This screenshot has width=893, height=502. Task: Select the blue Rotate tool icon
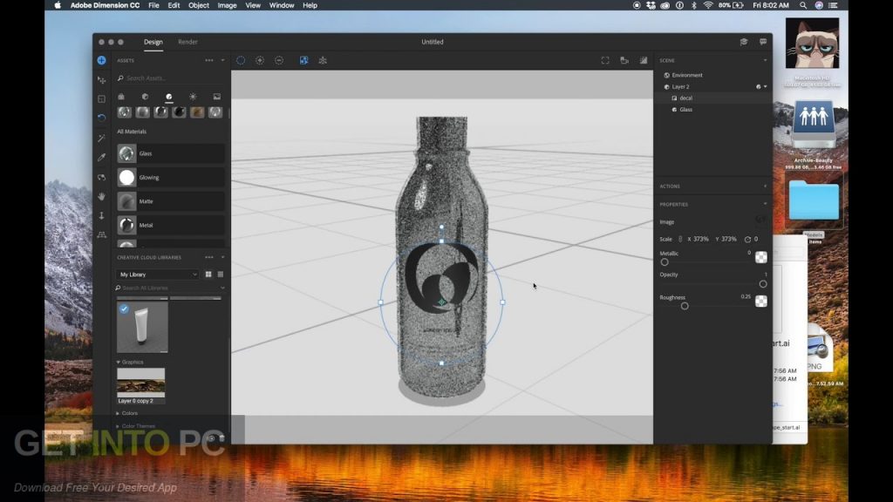(x=101, y=118)
